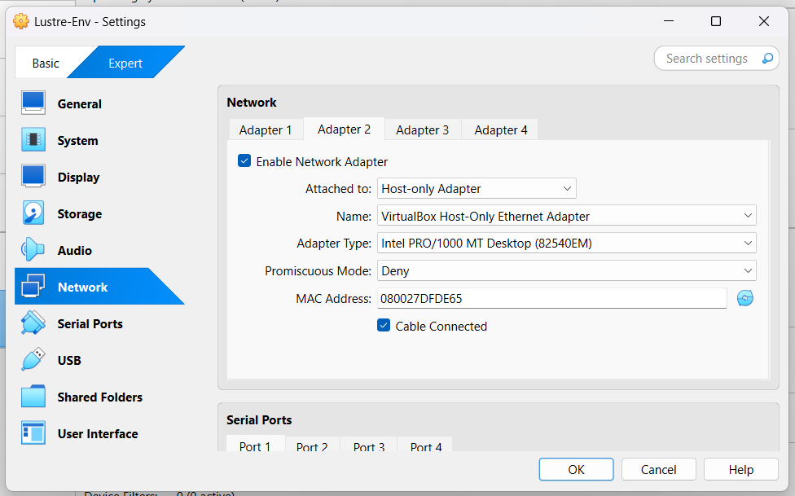Viewport: 795px width, 496px height.
Task: Generate a new random MAC address
Action: [744, 298]
